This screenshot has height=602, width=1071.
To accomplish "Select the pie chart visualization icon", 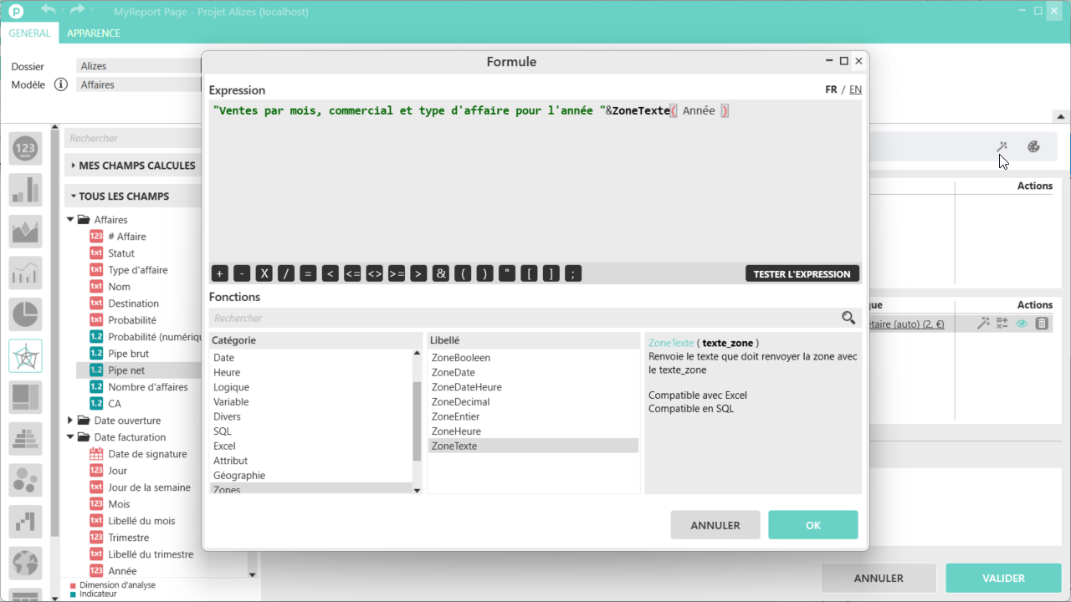I will [x=25, y=314].
